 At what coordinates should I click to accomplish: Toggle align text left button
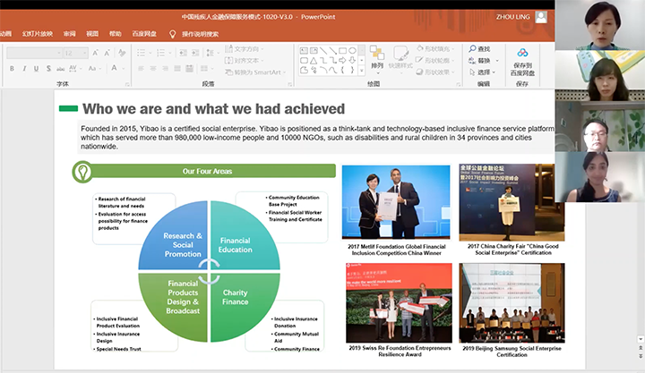tap(142, 69)
